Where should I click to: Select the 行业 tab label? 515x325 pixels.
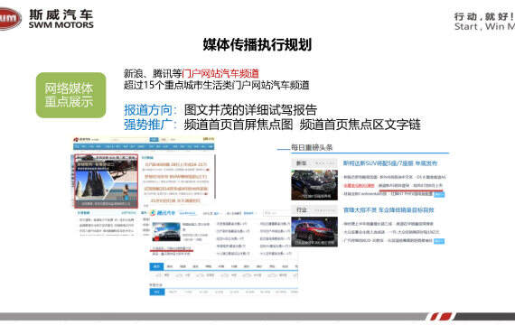pyautogui.click(x=302, y=210)
